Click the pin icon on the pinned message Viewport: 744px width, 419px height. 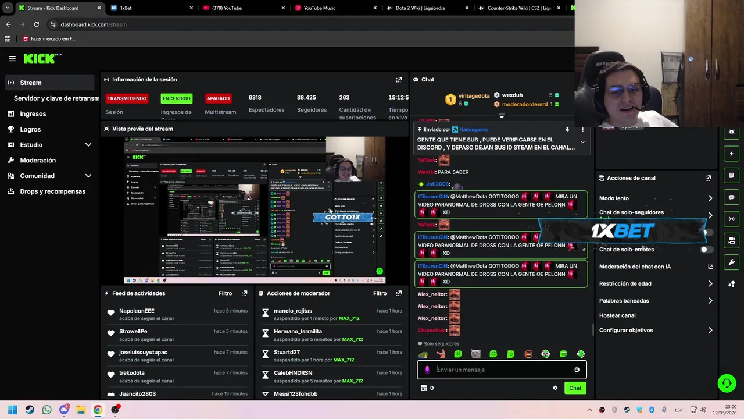pyautogui.click(x=567, y=129)
